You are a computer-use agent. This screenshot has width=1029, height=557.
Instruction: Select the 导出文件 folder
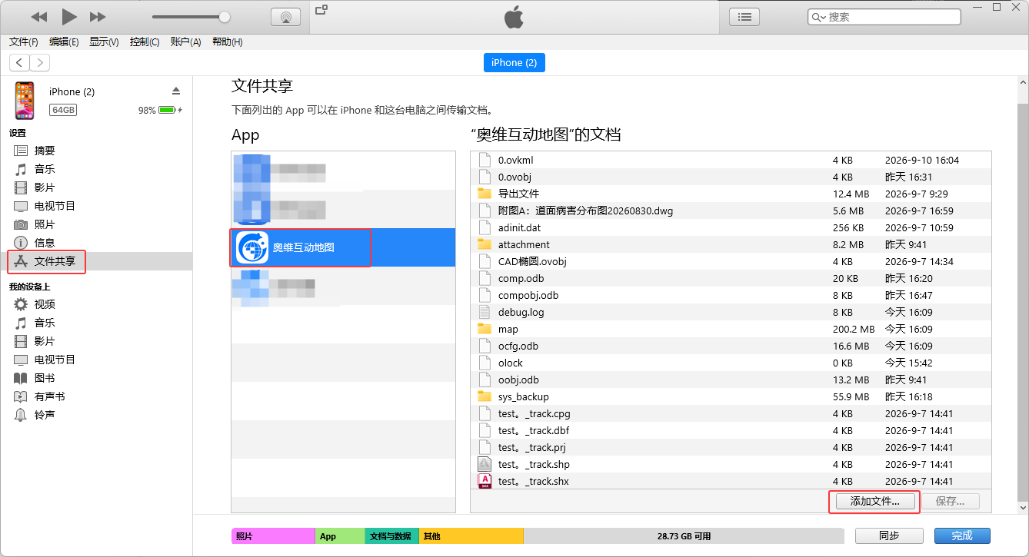(731, 194)
